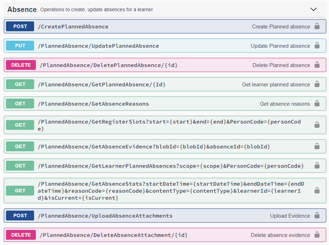Expand the /CreatePlannedAbsence endpoint path
329x245 pixels.
(73, 27)
